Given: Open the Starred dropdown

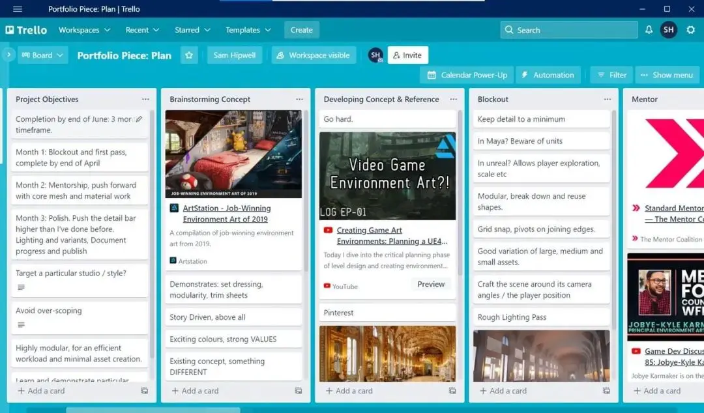Looking at the screenshot, I should (x=192, y=30).
